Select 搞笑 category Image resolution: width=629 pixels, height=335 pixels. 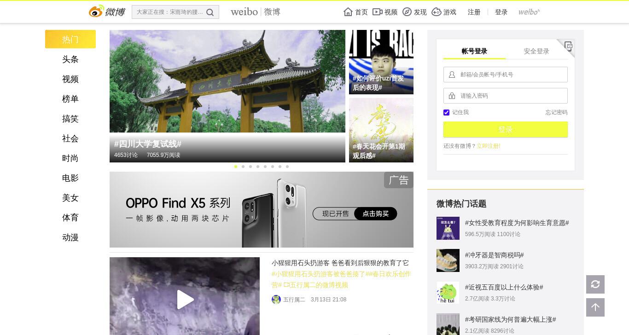(70, 119)
